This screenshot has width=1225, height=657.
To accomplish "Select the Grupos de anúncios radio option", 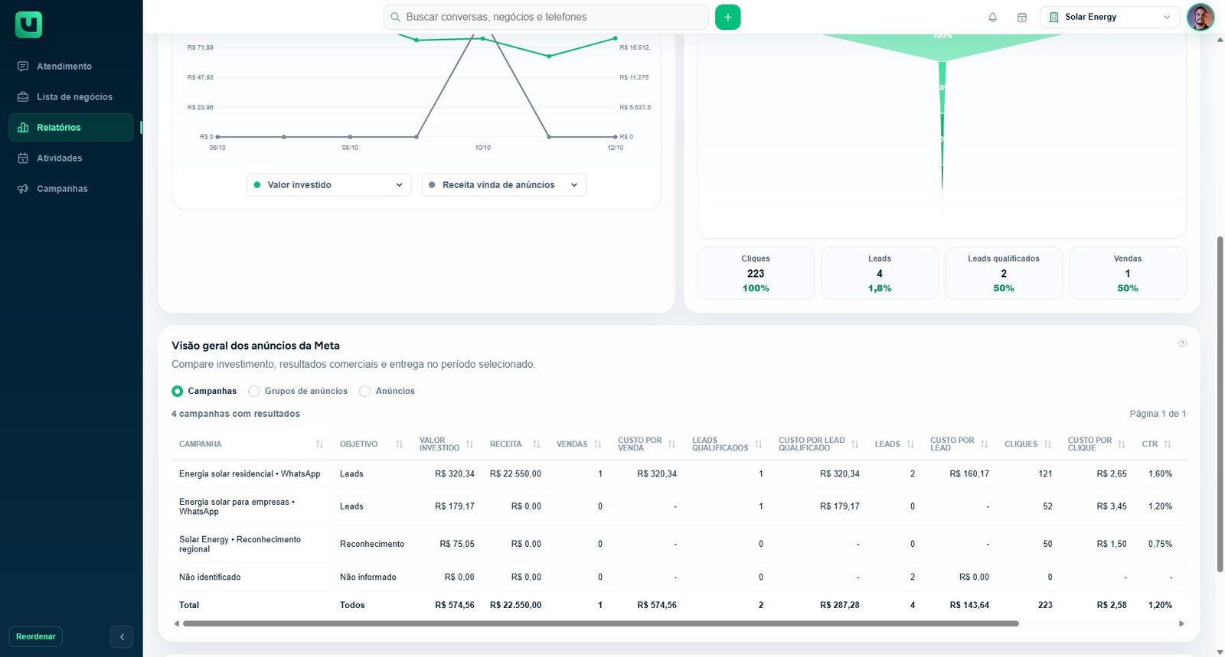I will tap(254, 391).
